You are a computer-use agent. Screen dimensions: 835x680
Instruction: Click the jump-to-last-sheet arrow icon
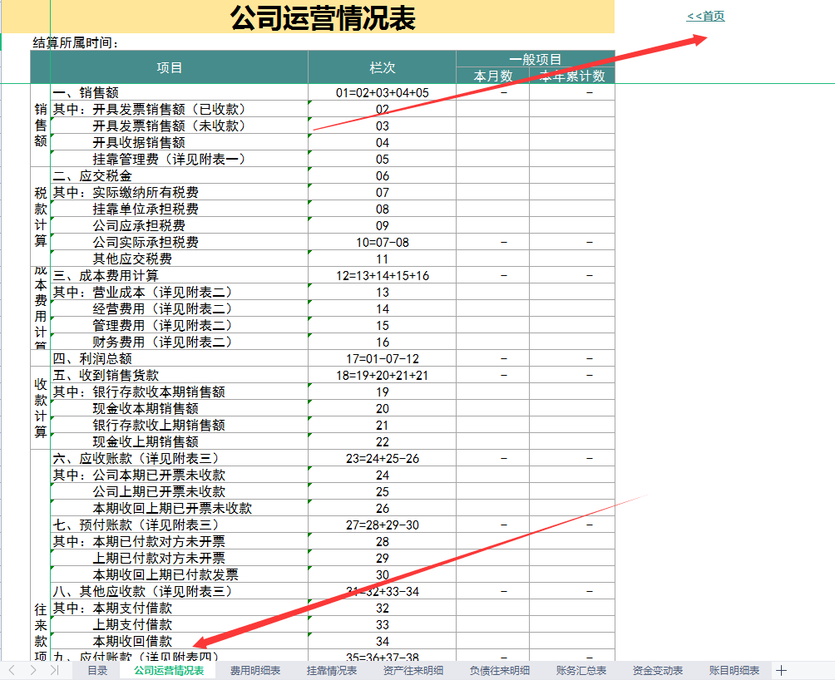[56, 669]
